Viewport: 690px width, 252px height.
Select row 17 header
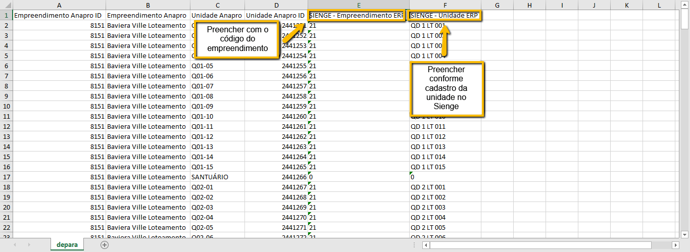click(x=6, y=177)
